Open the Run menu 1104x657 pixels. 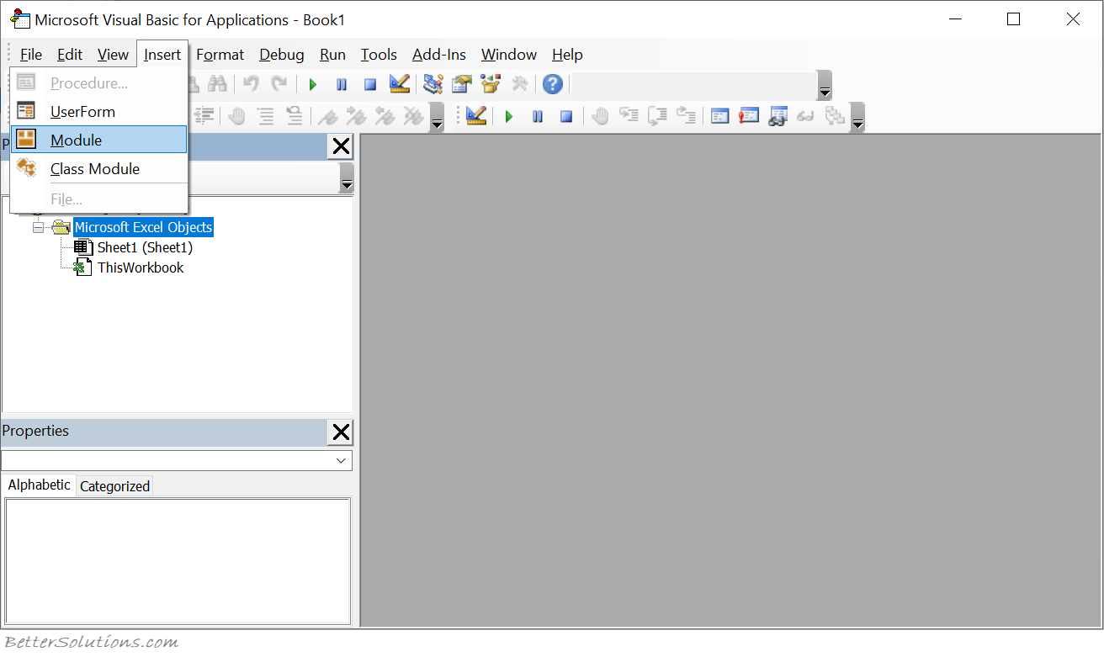pos(332,55)
